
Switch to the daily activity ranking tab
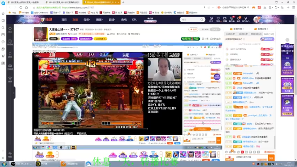click(230, 34)
